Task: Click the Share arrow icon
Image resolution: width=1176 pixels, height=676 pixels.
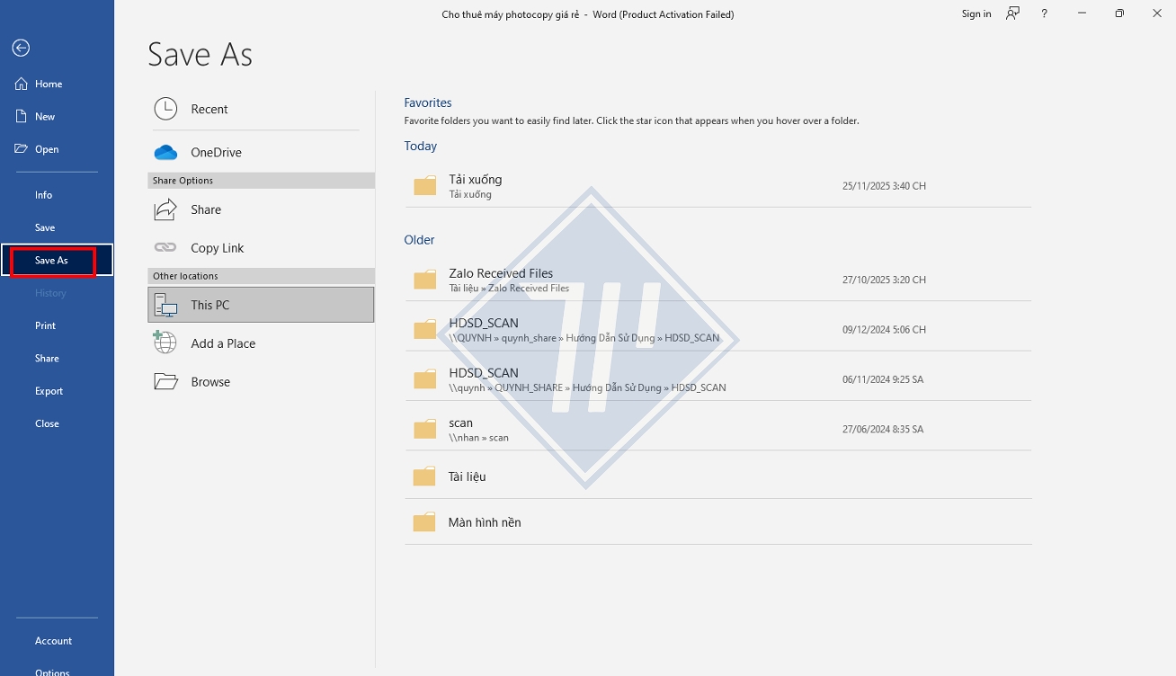Action: [x=165, y=209]
